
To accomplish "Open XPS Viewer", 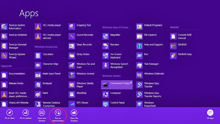I will 79,104.
